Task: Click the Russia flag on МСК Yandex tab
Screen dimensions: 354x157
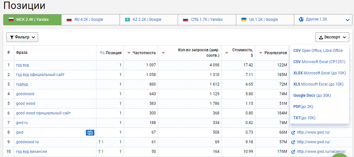Action: (11, 20)
